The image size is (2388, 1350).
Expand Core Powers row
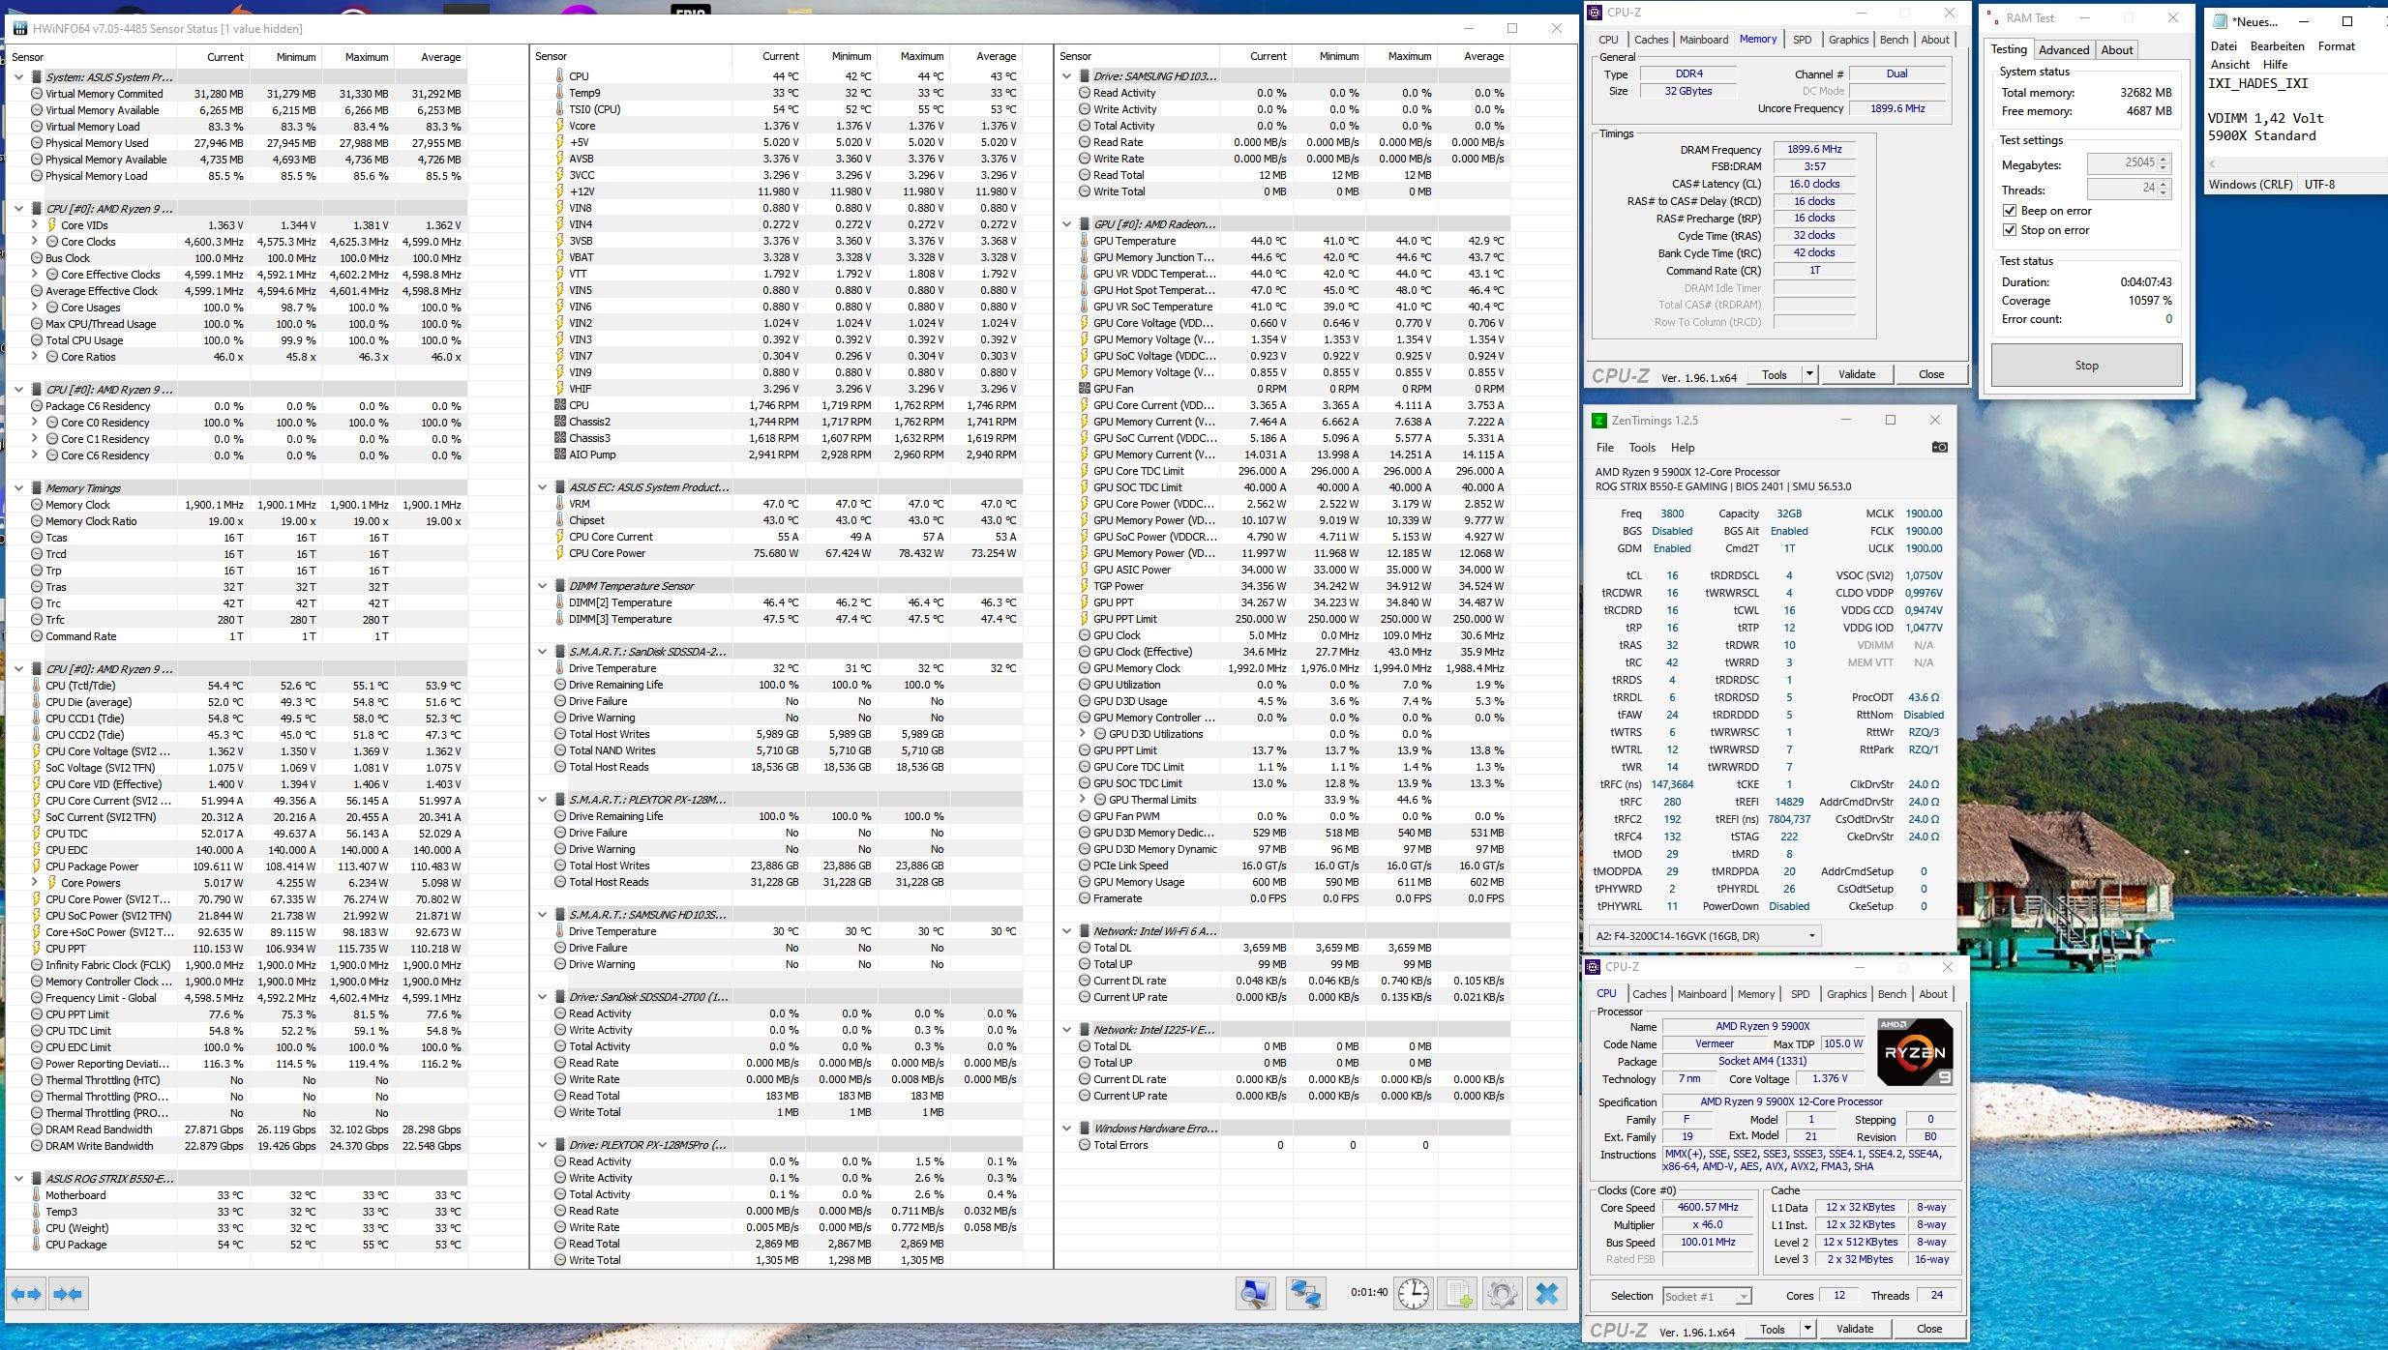tap(35, 883)
